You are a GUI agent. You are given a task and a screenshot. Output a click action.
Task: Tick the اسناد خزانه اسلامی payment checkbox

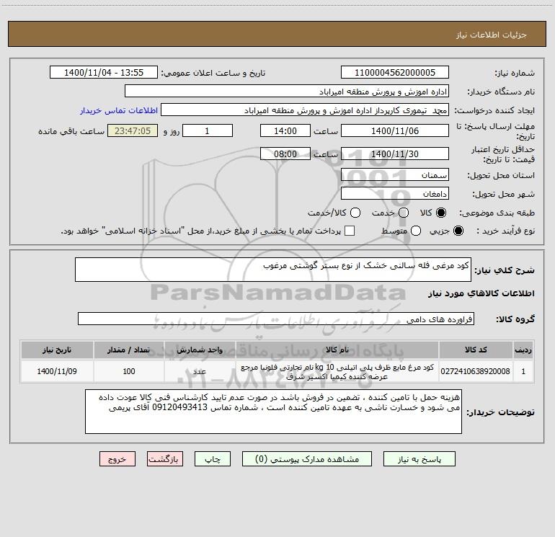(350, 231)
